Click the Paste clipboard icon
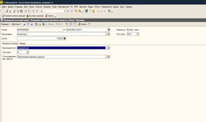The height and width of the screenshot is (122, 206). pyautogui.click(x=22, y=11)
